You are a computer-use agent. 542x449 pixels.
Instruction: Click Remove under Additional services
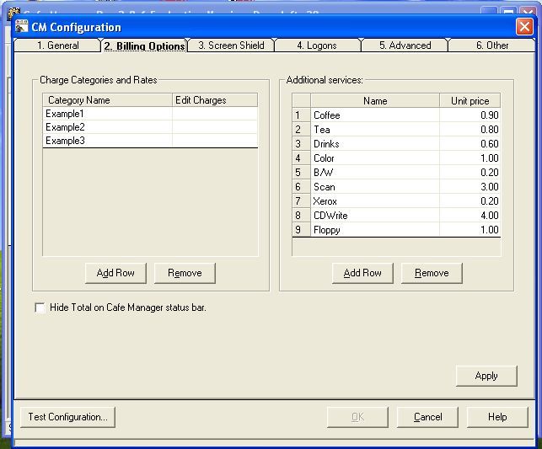click(x=432, y=273)
